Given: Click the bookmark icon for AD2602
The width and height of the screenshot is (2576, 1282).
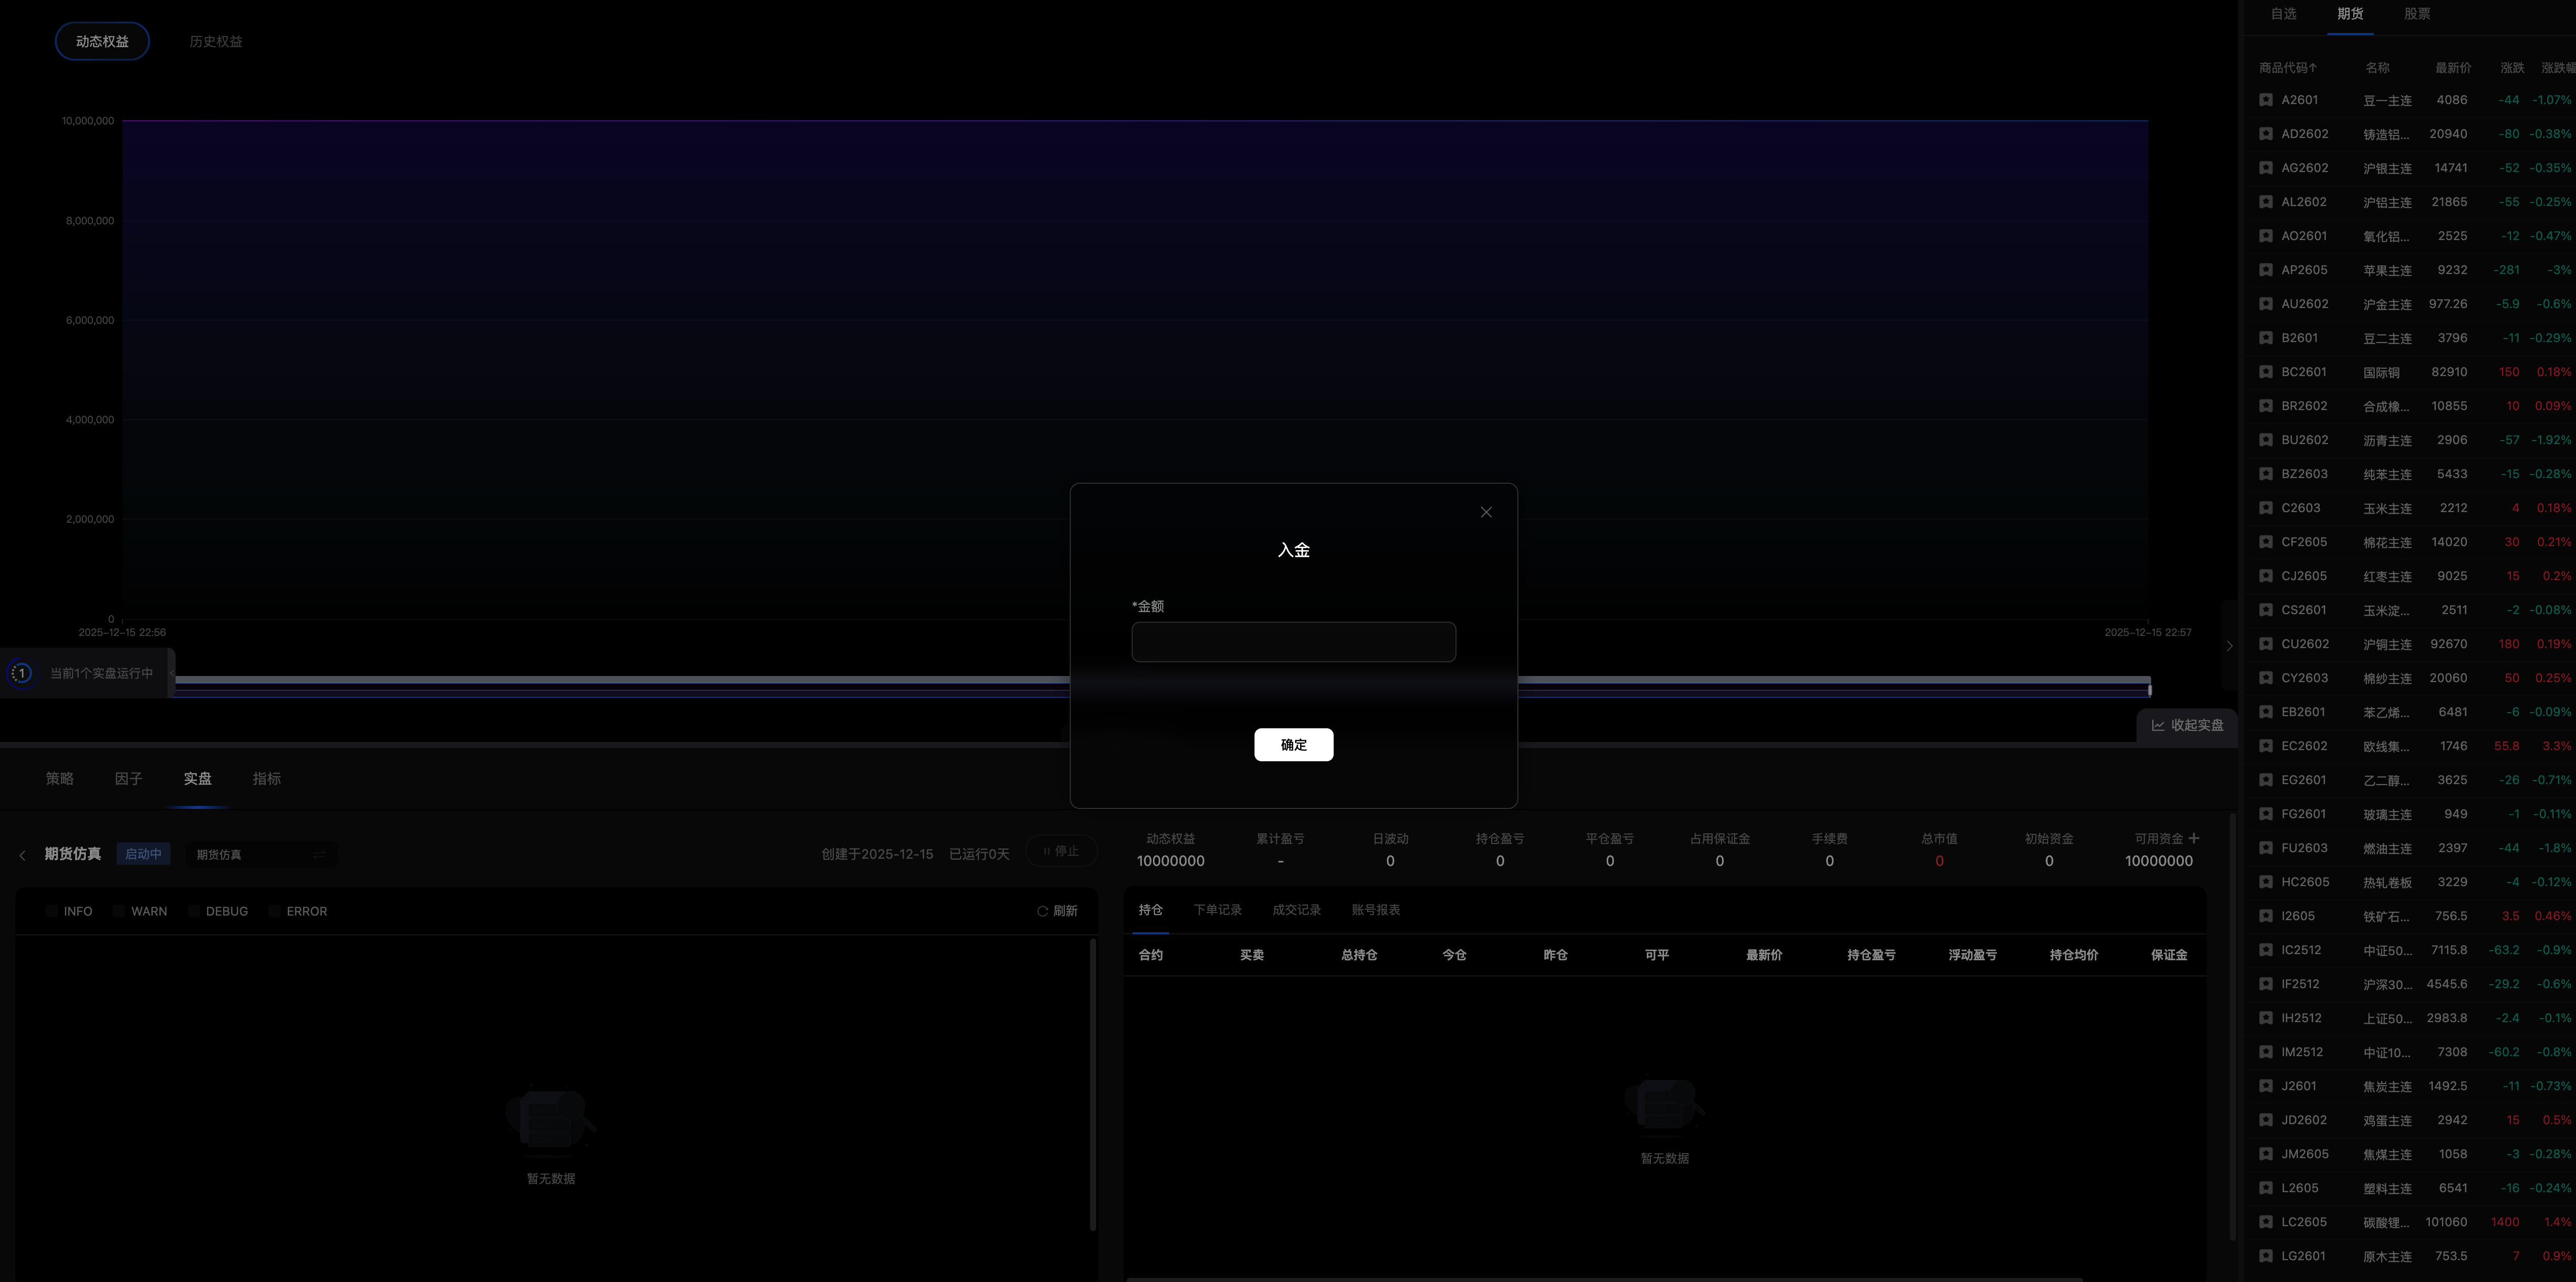Looking at the screenshot, I should coord(2265,134).
